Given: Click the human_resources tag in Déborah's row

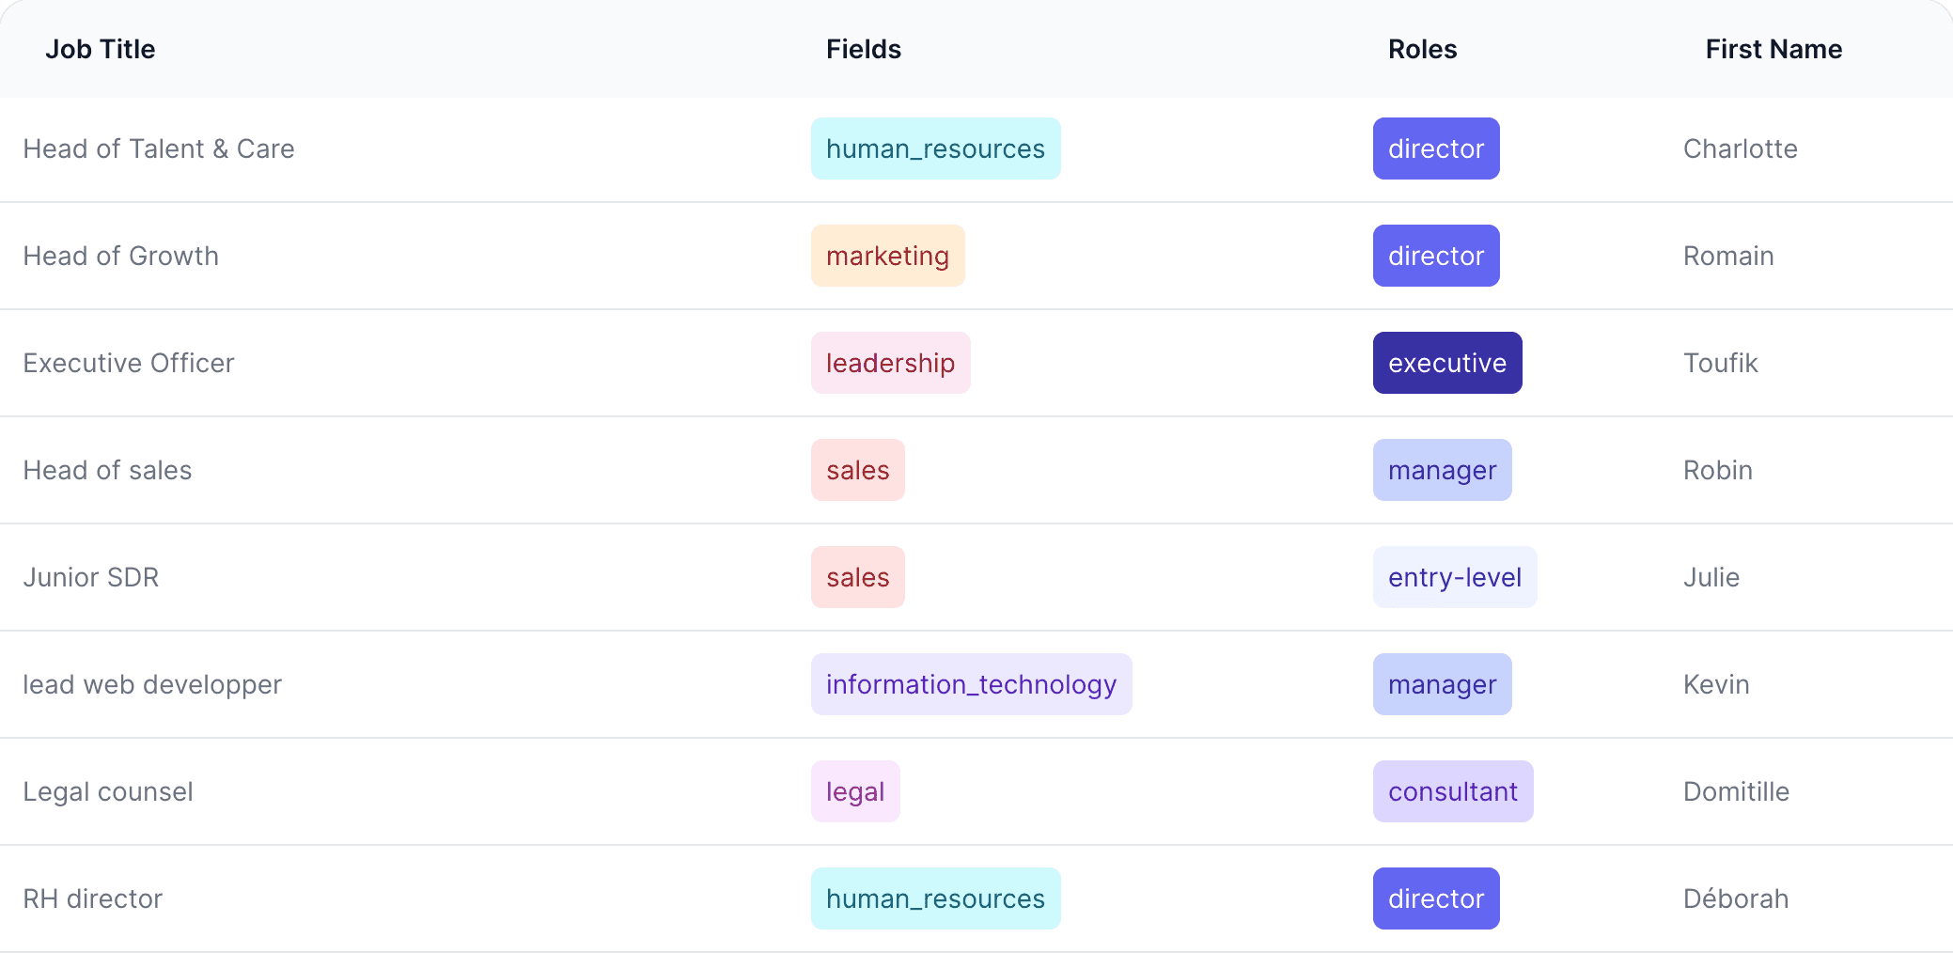Looking at the screenshot, I should (935, 898).
